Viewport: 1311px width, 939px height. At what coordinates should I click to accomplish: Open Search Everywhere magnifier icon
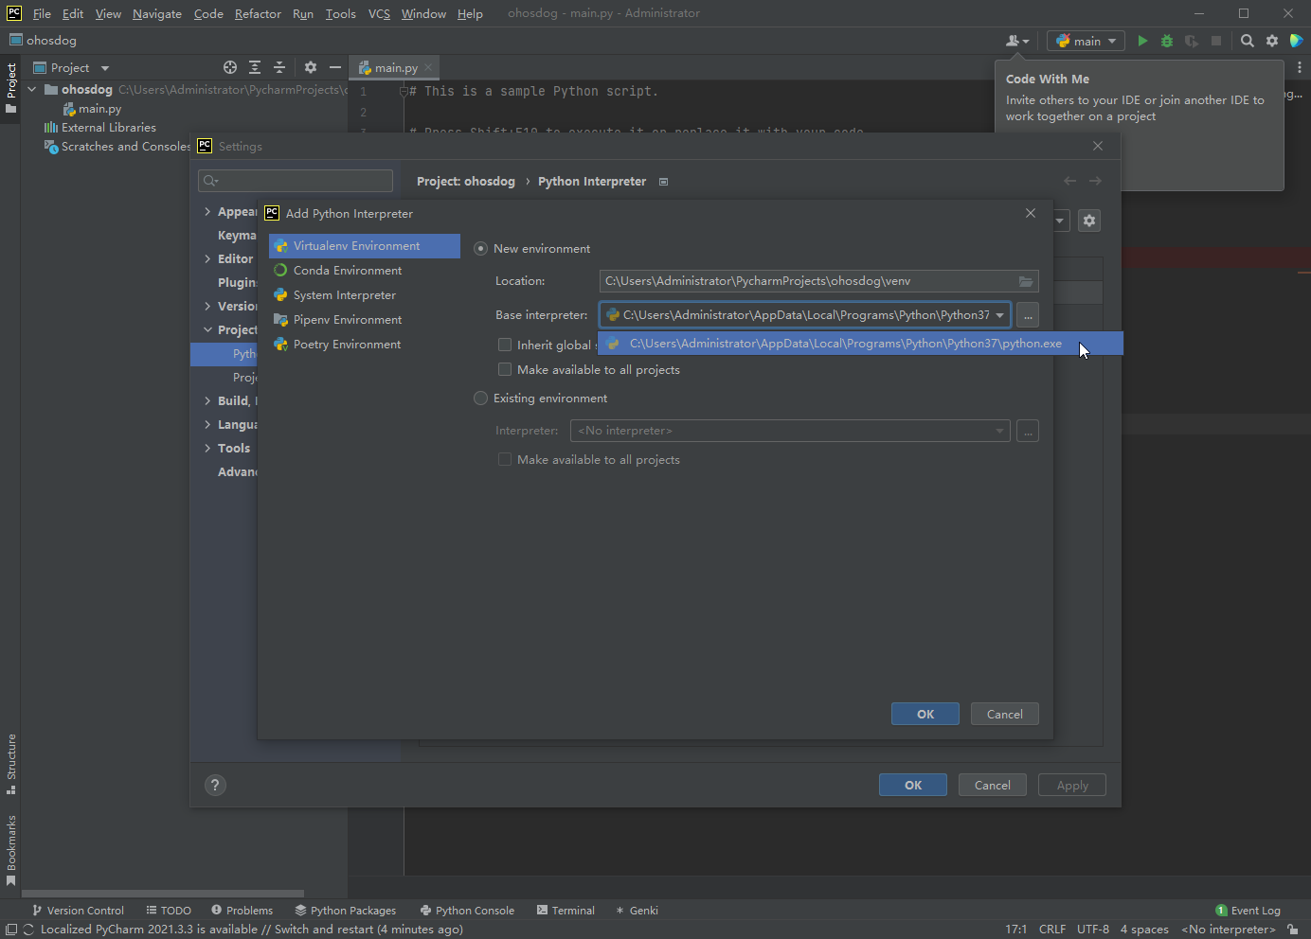pyautogui.click(x=1248, y=41)
